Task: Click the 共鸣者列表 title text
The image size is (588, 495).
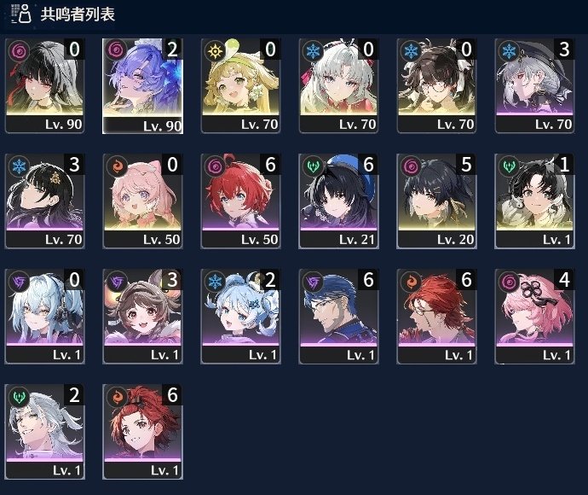Action: click(x=78, y=15)
